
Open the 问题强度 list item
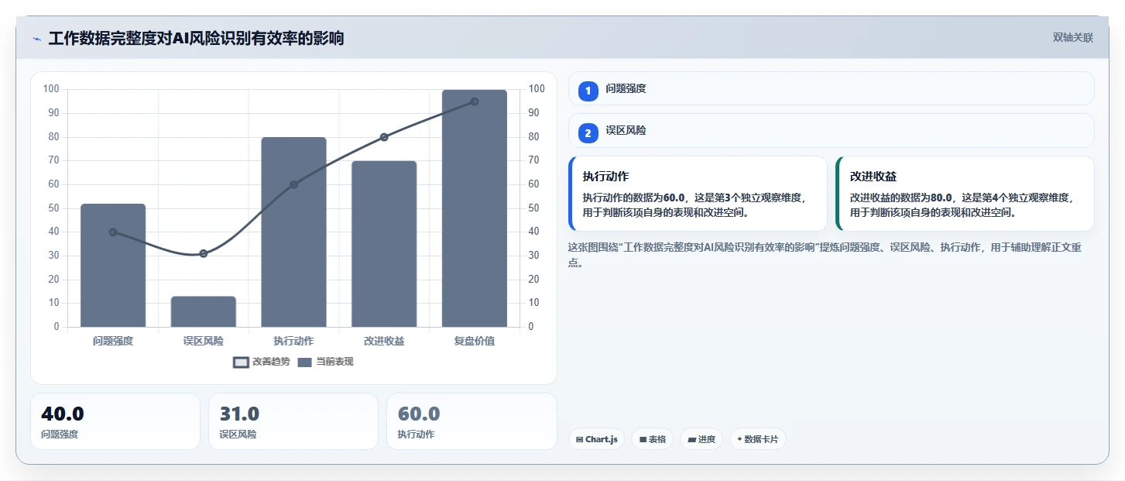[x=831, y=88]
